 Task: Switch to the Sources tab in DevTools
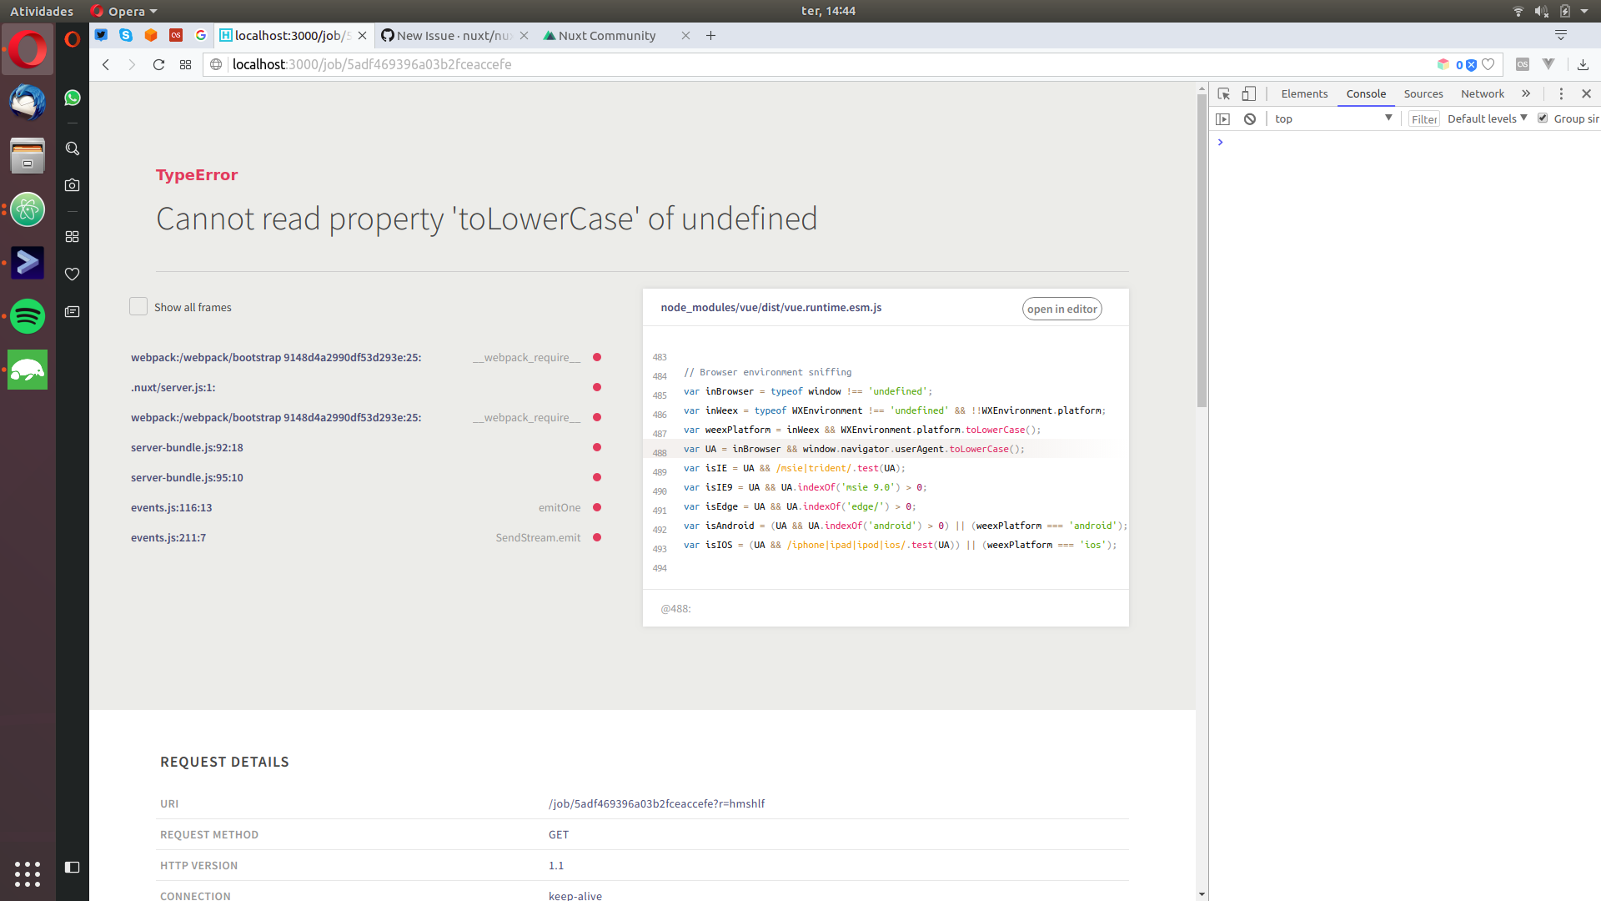(x=1423, y=93)
